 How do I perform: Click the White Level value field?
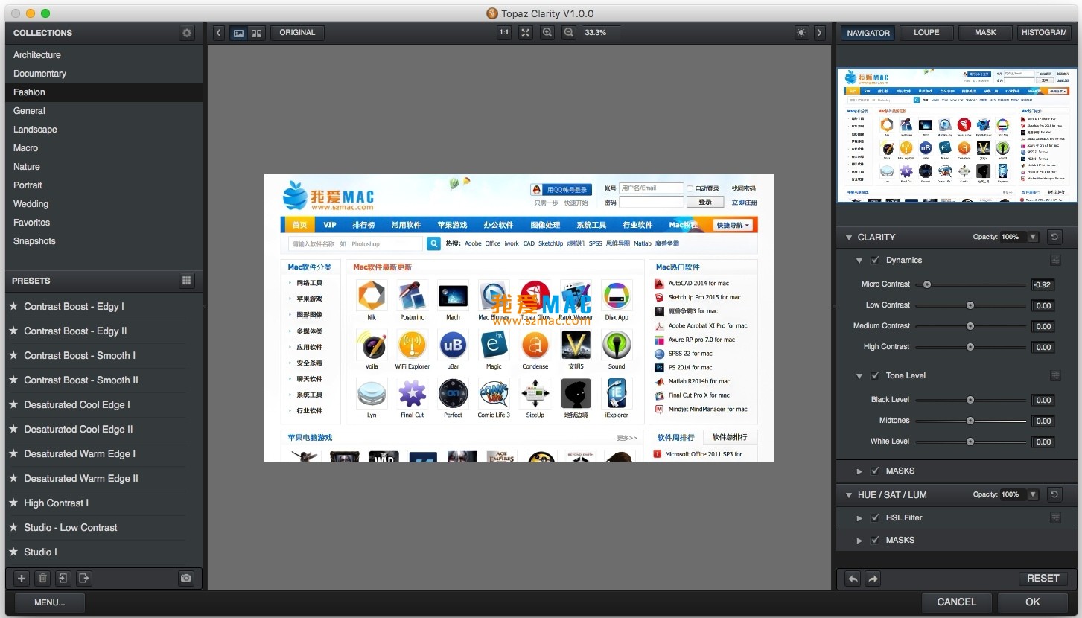point(1043,442)
